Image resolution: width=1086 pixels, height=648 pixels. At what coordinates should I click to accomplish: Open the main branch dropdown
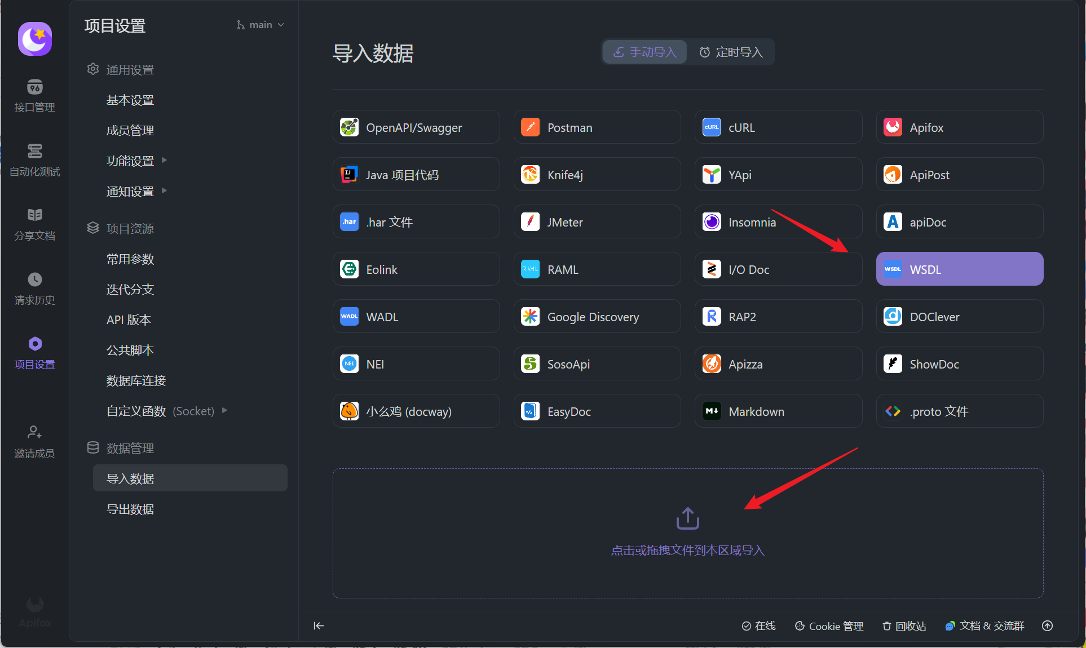[261, 25]
